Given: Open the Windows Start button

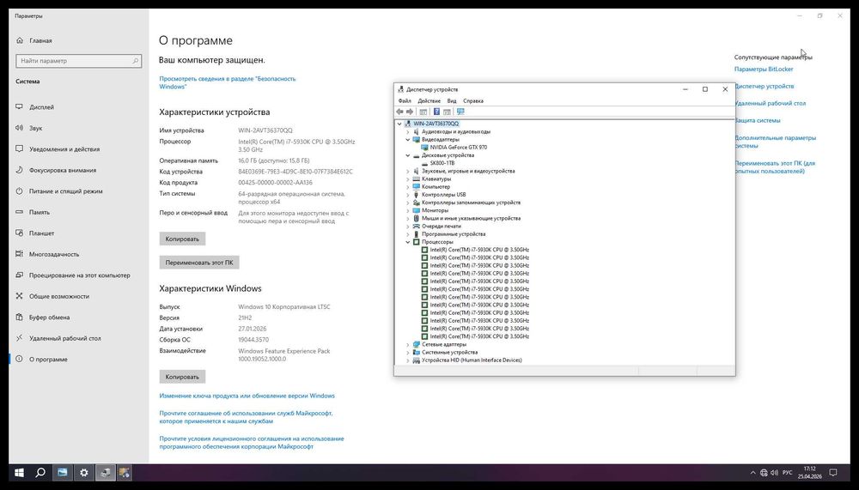Looking at the screenshot, I should pyautogui.click(x=19, y=473).
